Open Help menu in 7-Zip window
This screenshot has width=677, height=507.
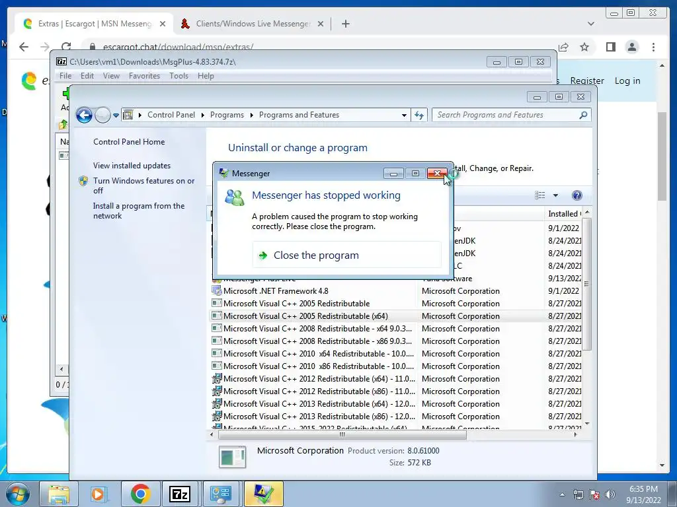pyautogui.click(x=206, y=76)
